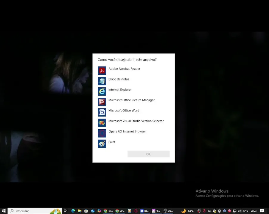Confirm selection with the OK button
Viewport: 269px width, 214px height.
[148, 154]
